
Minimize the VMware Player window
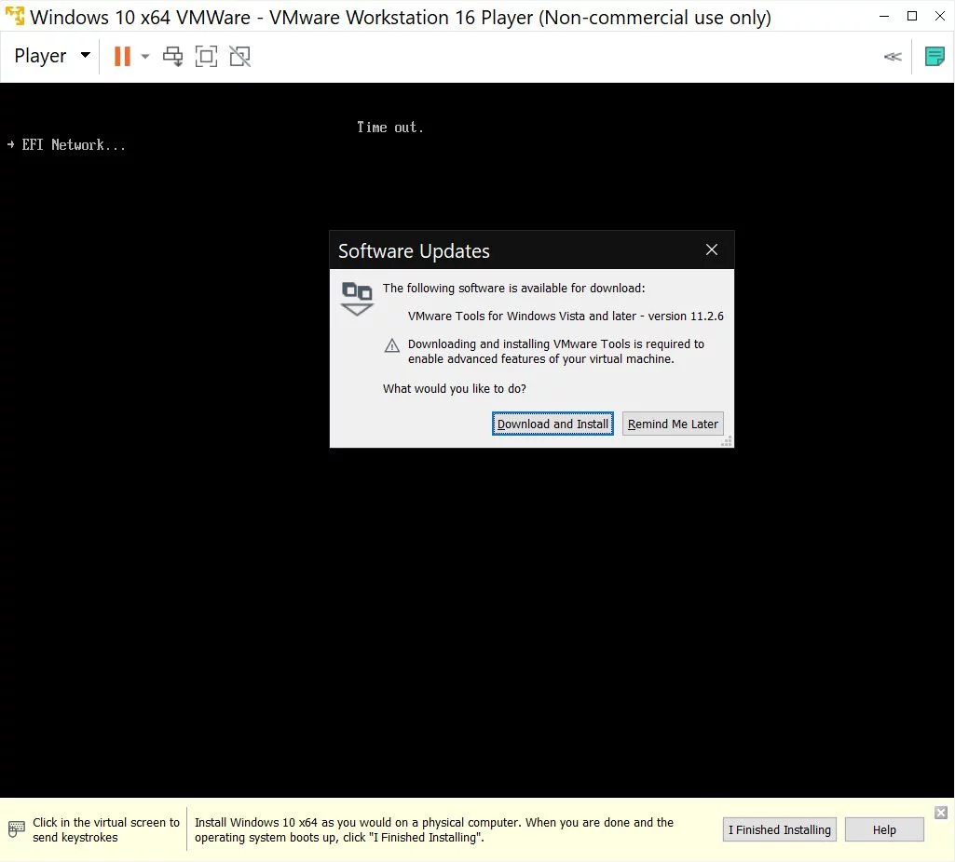tap(884, 17)
